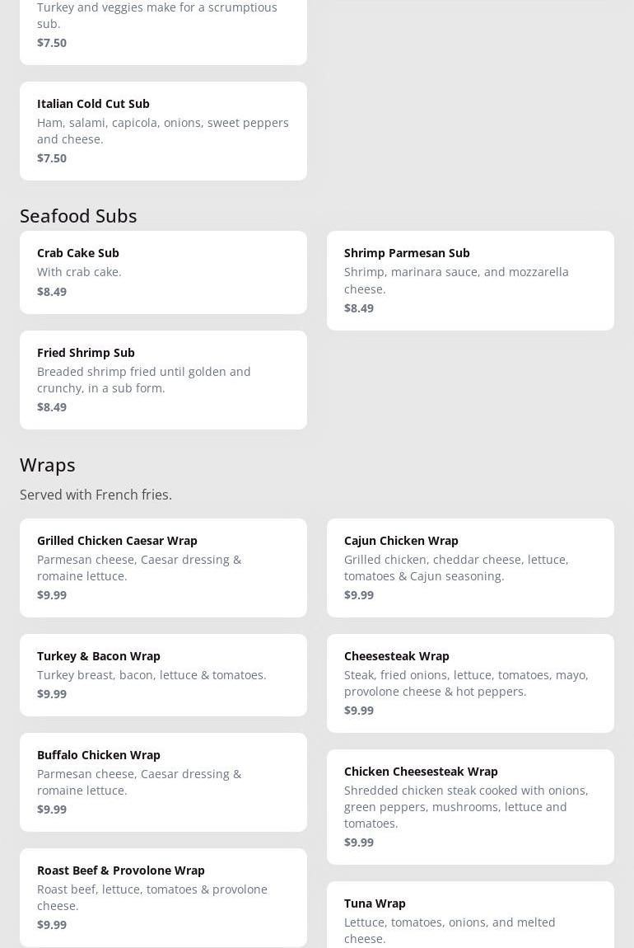Open the Italian Cold Cut Sub item

163,130
